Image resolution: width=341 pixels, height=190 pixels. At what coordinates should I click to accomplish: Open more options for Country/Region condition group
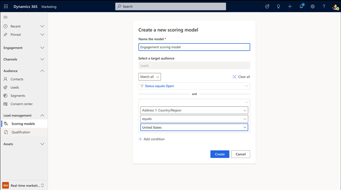(247, 102)
